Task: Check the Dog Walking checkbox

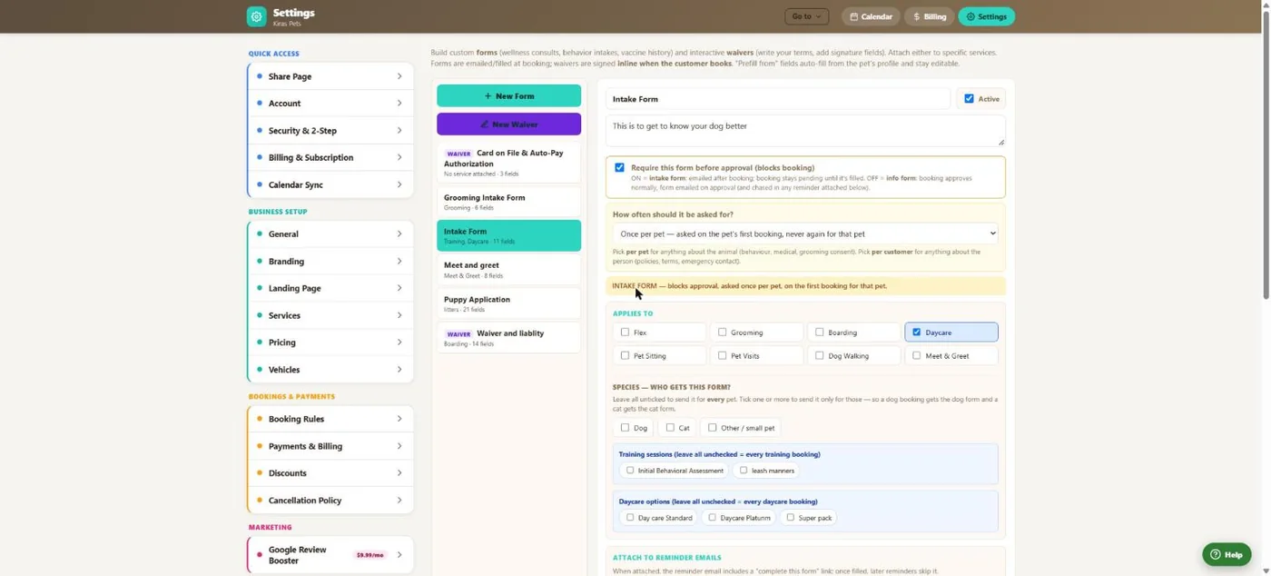Action: (819, 356)
